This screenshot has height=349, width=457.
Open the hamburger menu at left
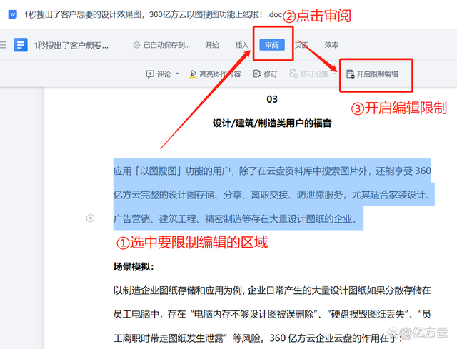click(x=3, y=45)
